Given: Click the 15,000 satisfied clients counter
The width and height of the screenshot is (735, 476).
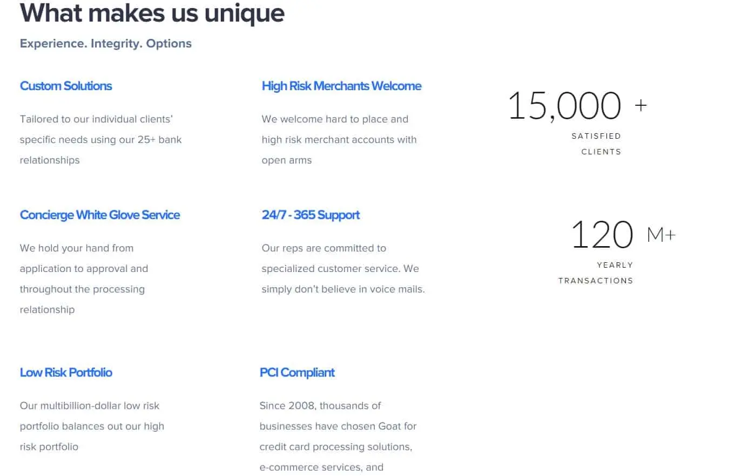Looking at the screenshot, I should (565, 105).
